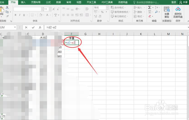Click Merge and Center icon
Image resolution: width=189 pixels, height=120 pixels.
tap(87, 15)
